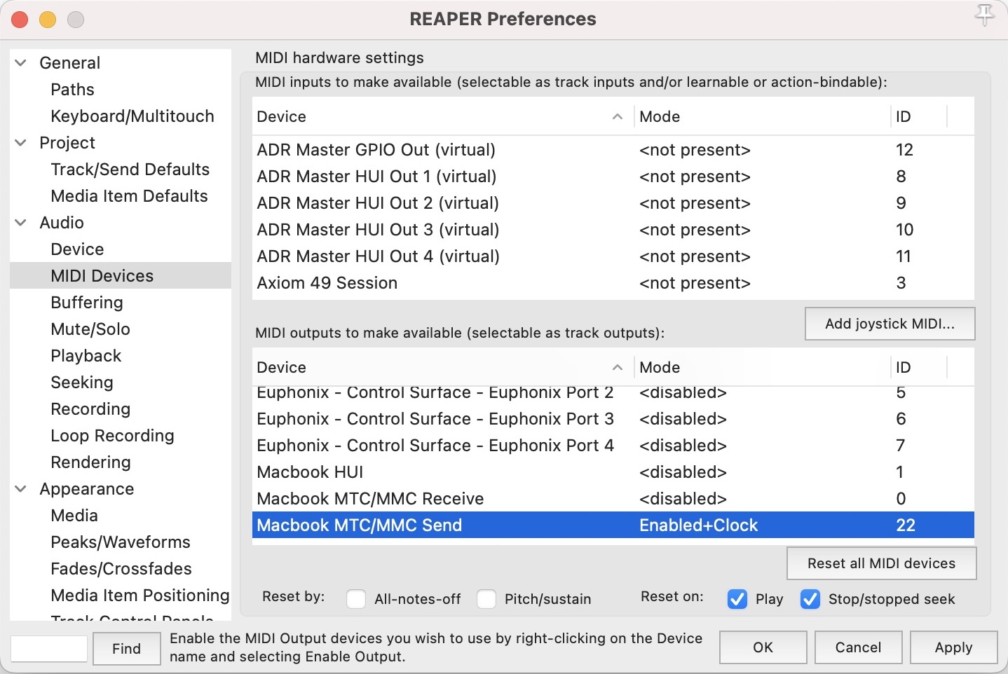This screenshot has width=1008, height=674.
Task: Click Appearance section label in tree
Action: (87, 489)
